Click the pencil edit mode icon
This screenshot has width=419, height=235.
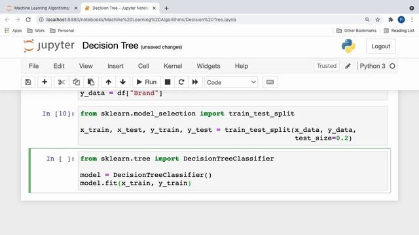[348, 66]
